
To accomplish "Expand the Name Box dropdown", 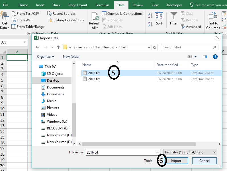I will [24, 42].
